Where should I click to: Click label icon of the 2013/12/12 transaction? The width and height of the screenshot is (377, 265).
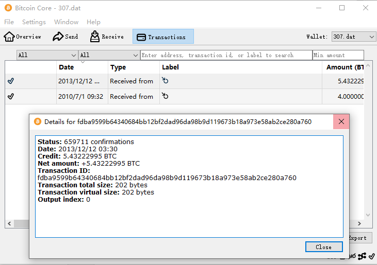(166, 81)
